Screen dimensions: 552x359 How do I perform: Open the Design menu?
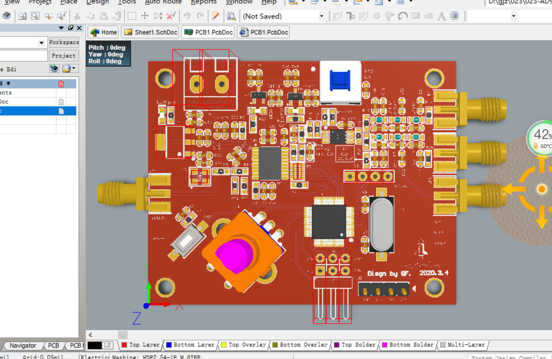click(97, 2)
